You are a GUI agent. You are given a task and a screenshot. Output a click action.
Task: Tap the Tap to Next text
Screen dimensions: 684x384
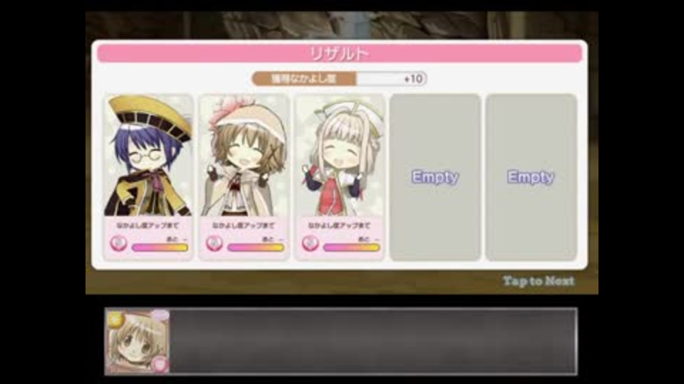[539, 282]
